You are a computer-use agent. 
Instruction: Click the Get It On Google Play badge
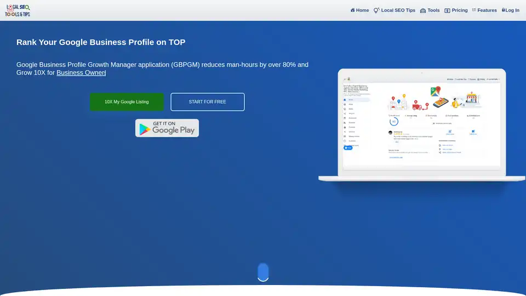(167, 128)
